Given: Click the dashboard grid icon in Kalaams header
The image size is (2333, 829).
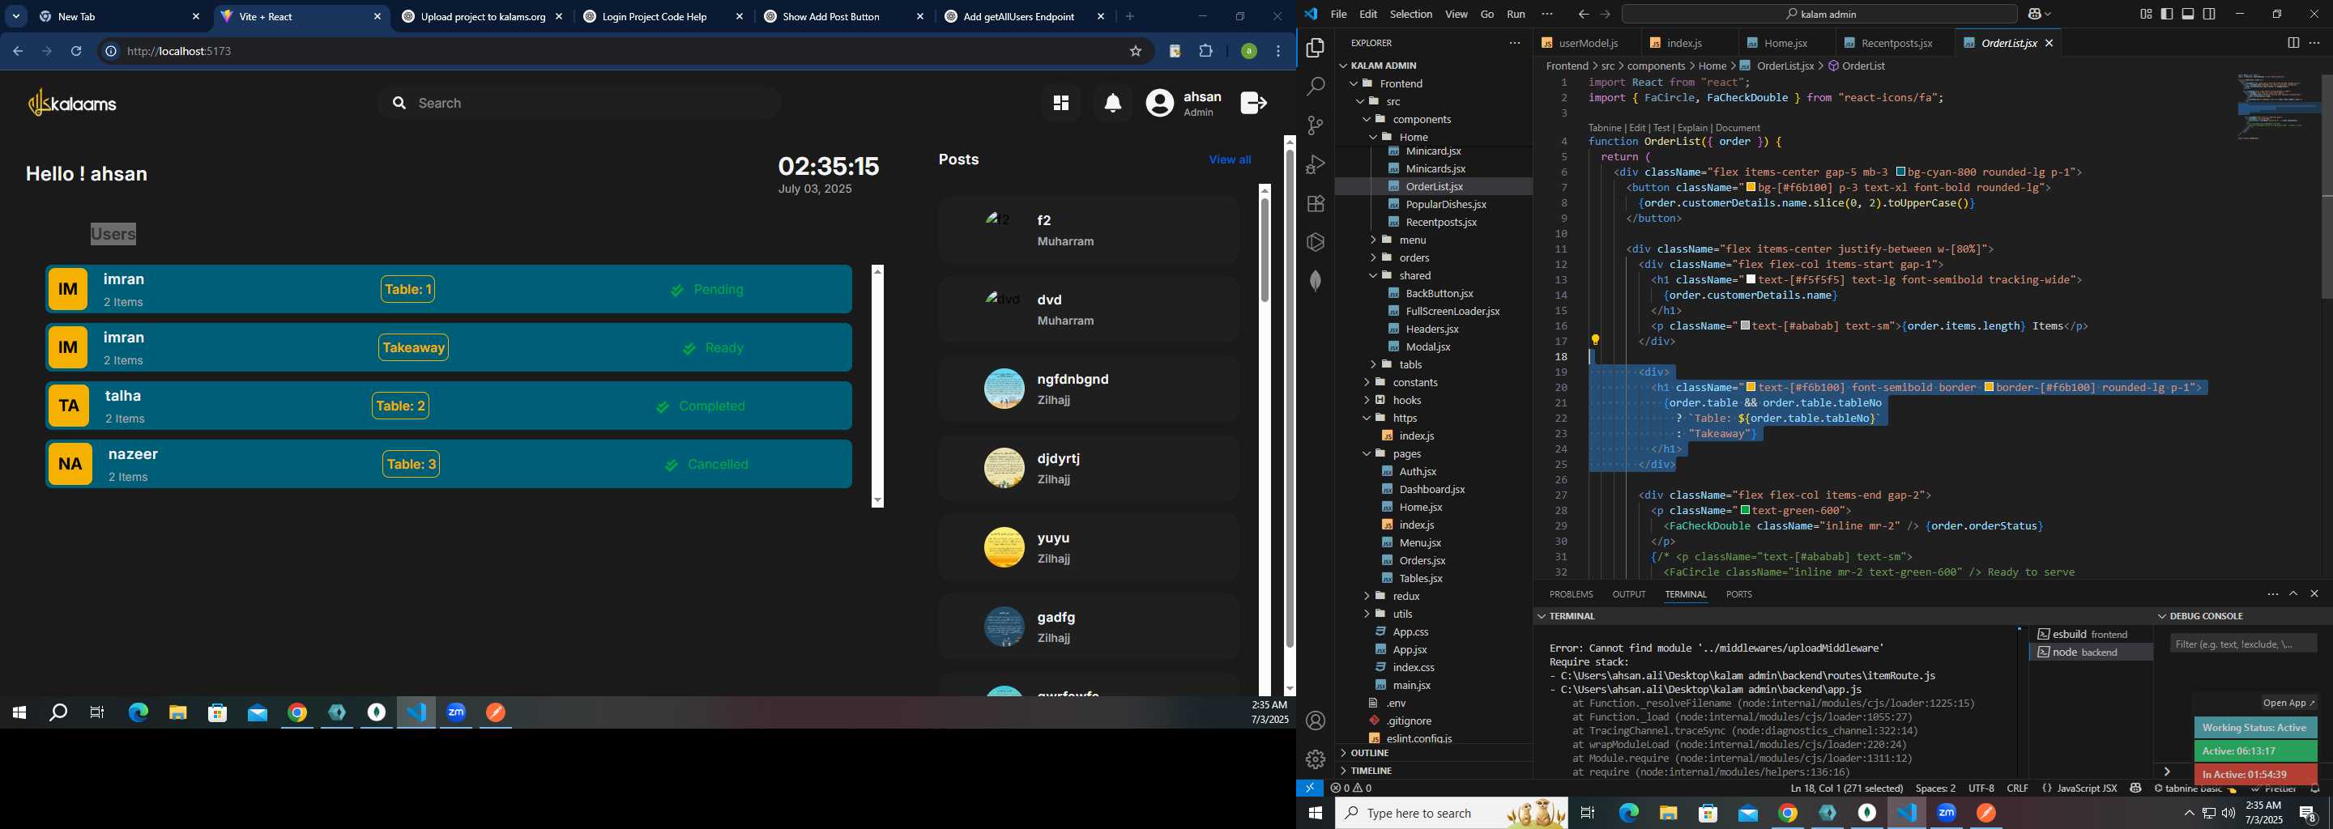Looking at the screenshot, I should (1060, 103).
